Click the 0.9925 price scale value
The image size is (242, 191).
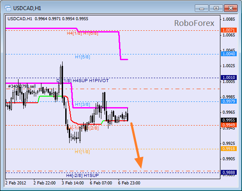(x=229, y=144)
